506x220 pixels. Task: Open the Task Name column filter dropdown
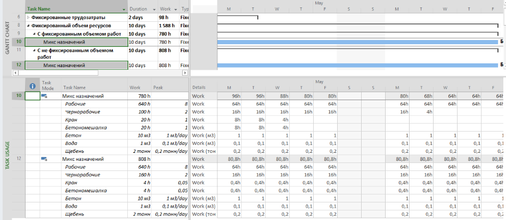pos(124,9)
